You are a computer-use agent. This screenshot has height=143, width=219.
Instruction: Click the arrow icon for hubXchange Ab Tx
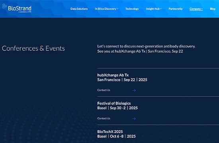[134, 91]
